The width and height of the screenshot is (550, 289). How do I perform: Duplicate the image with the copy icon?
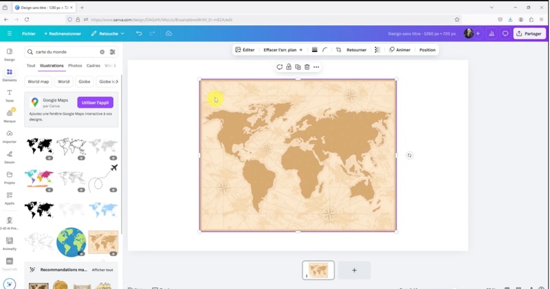coord(298,67)
